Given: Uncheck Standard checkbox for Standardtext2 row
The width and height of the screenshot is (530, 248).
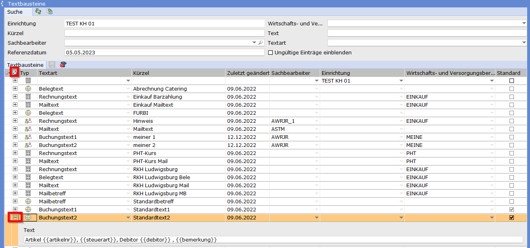Looking at the screenshot, I should [511, 217].
